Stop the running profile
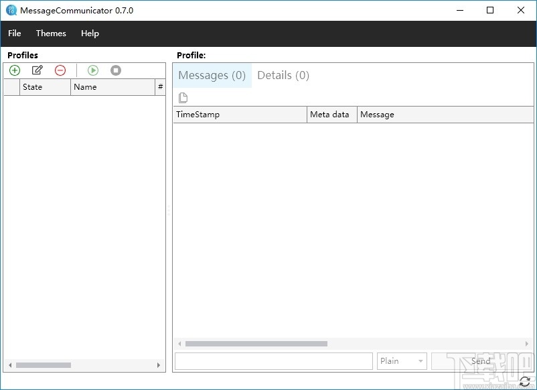 (115, 70)
